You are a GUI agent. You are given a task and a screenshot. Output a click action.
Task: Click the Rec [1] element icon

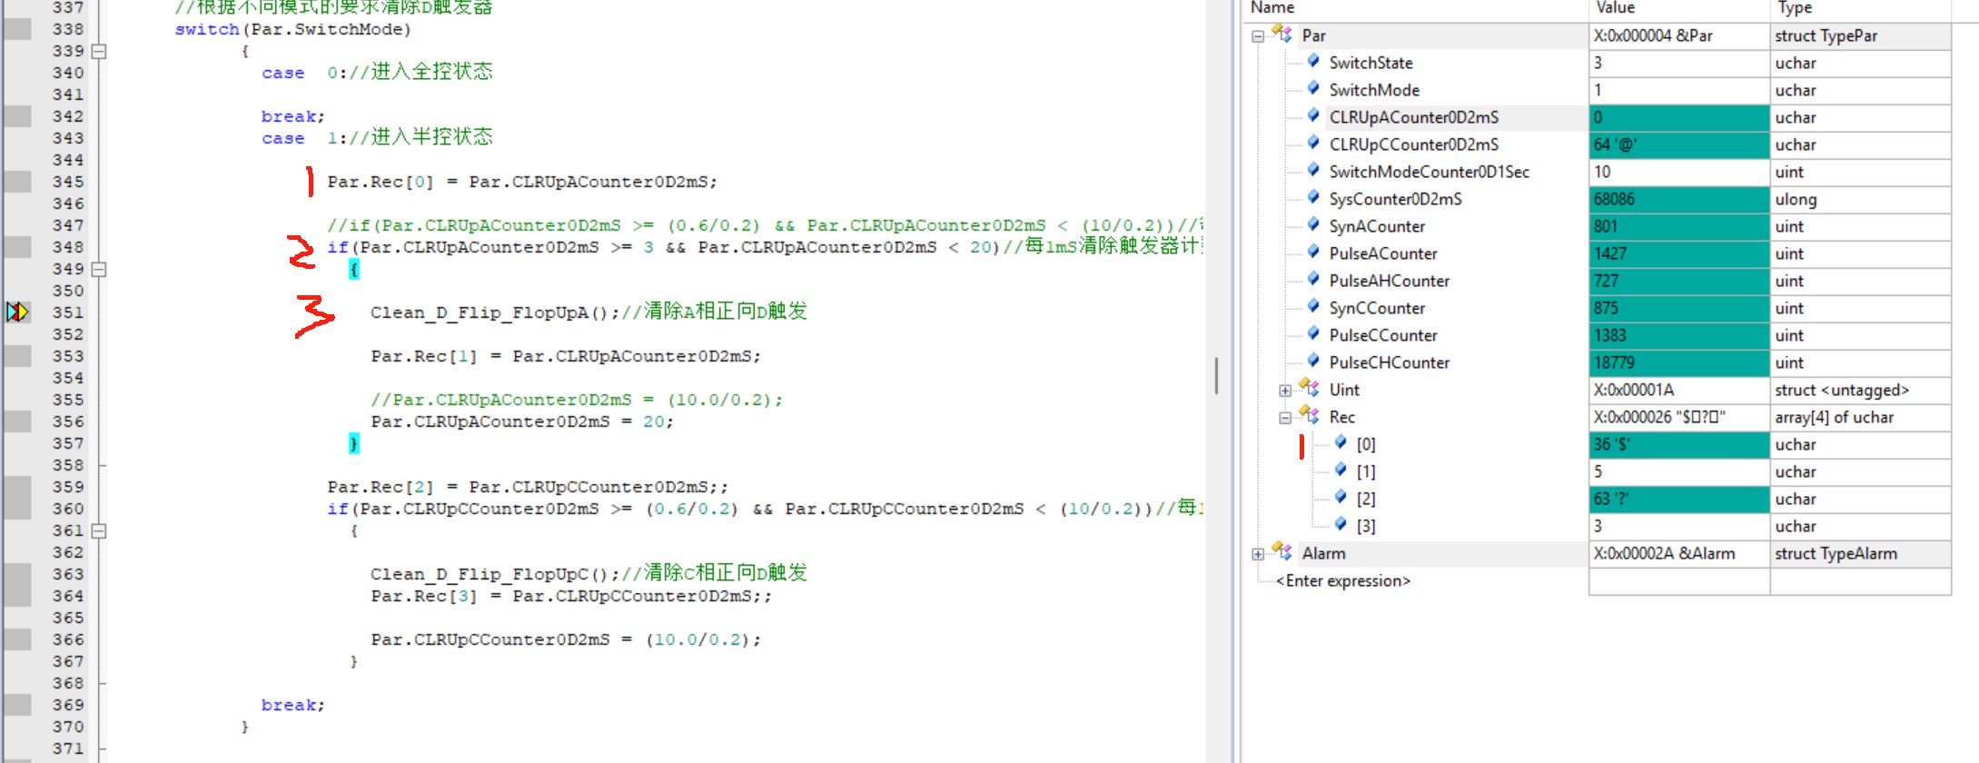click(x=1341, y=470)
